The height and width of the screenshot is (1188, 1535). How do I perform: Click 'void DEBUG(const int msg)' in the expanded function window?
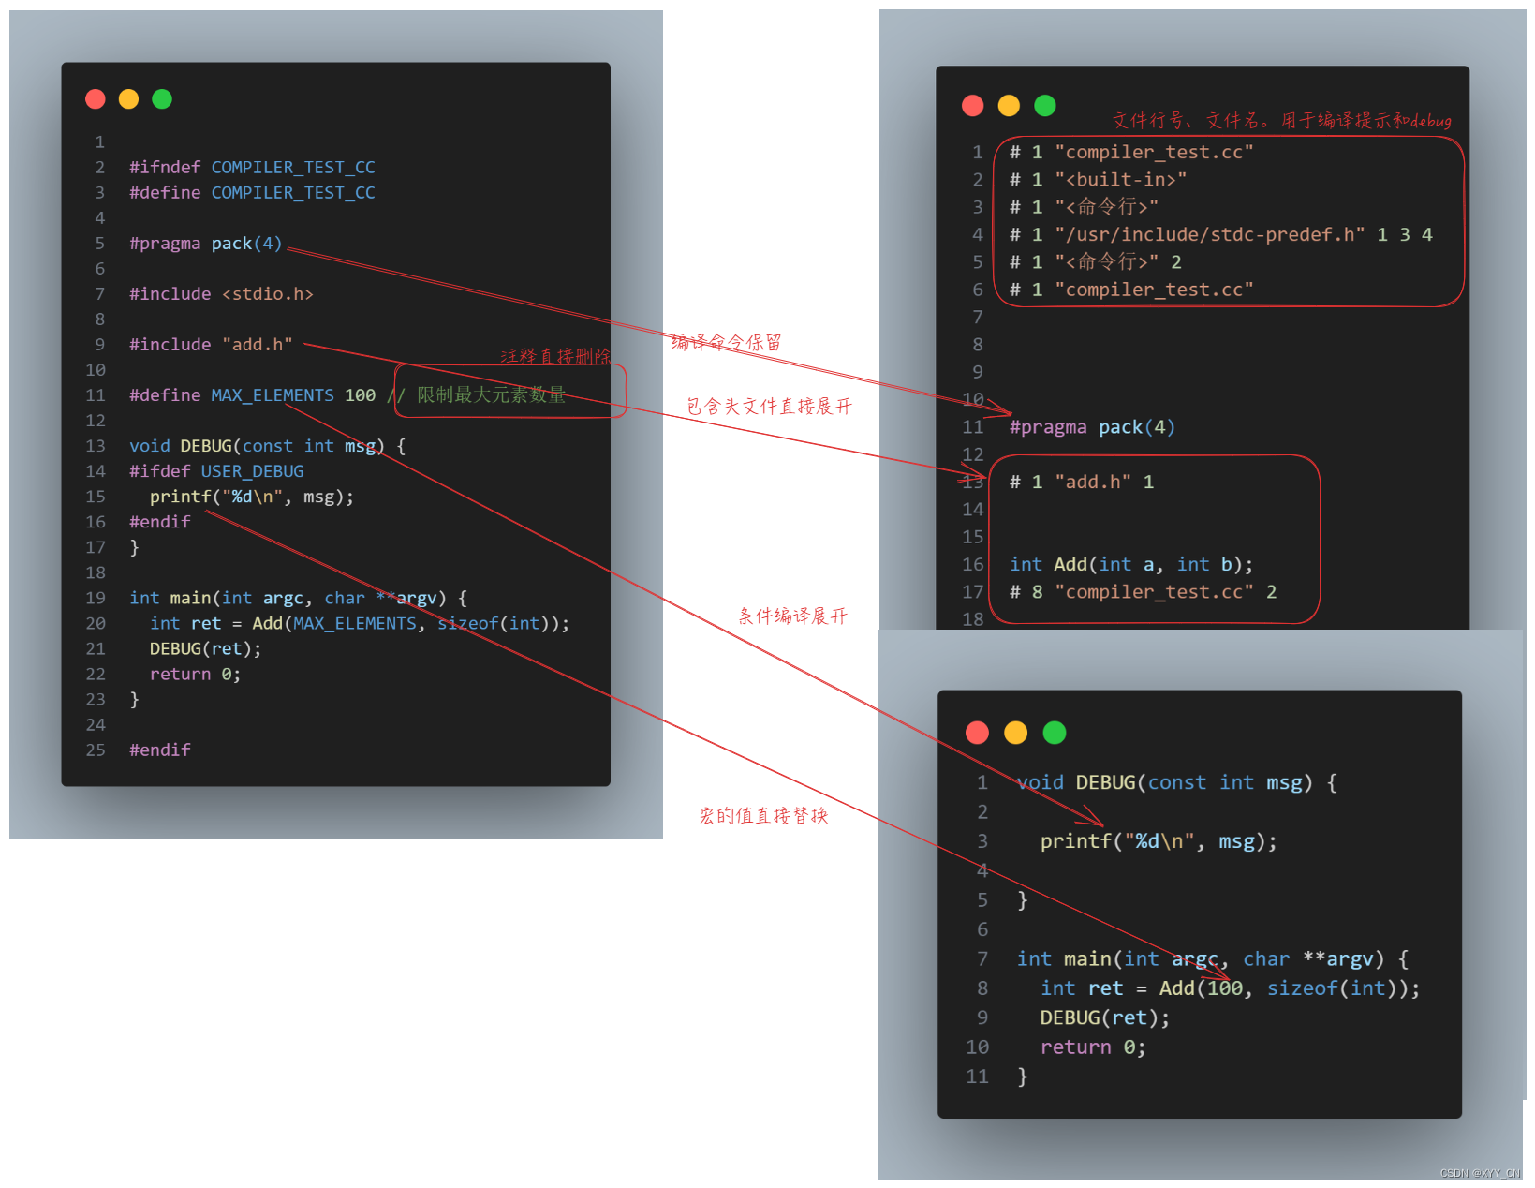point(1165,783)
